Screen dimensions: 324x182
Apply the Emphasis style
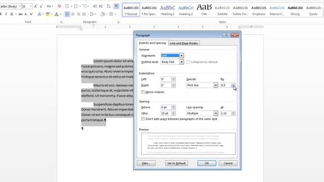click(259, 10)
